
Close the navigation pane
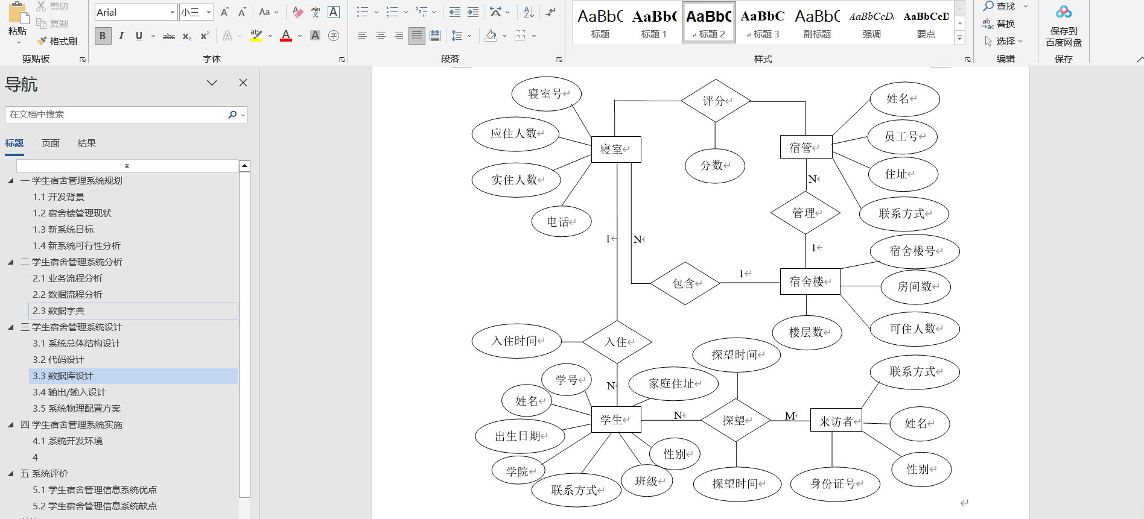243,83
